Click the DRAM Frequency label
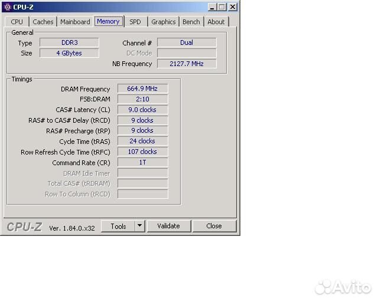This screenshot has width=378, height=302. (x=85, y=89)
